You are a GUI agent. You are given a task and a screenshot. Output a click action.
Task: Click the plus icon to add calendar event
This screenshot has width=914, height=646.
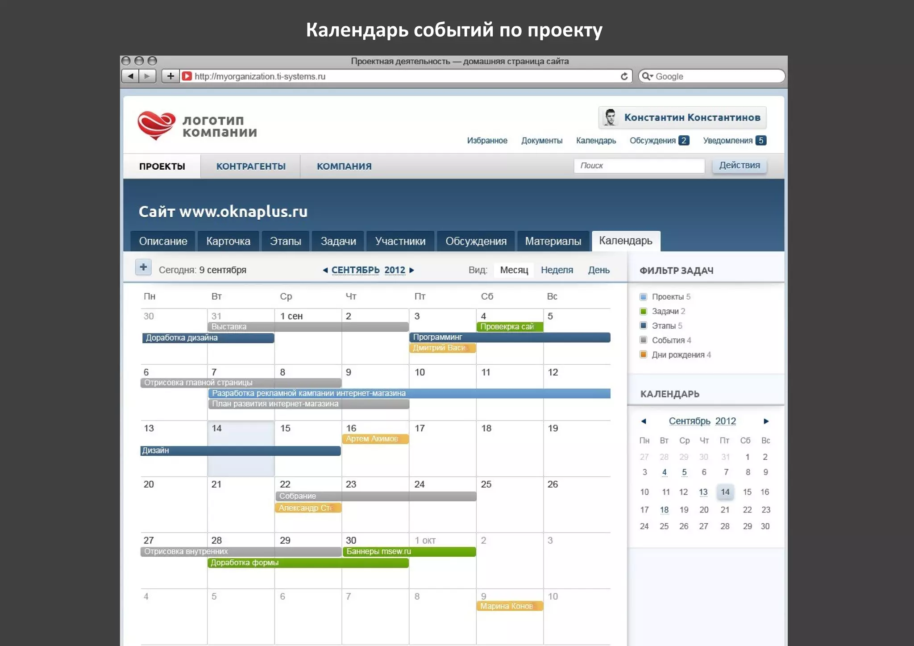pos(143,267)
